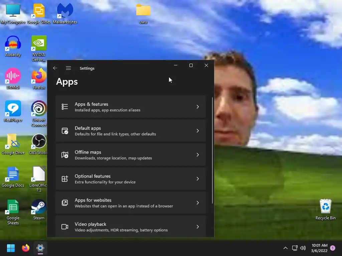This screenshot has height=256, width=342.
Task: Go back in Settings window
Action: (x=55, y=68)
